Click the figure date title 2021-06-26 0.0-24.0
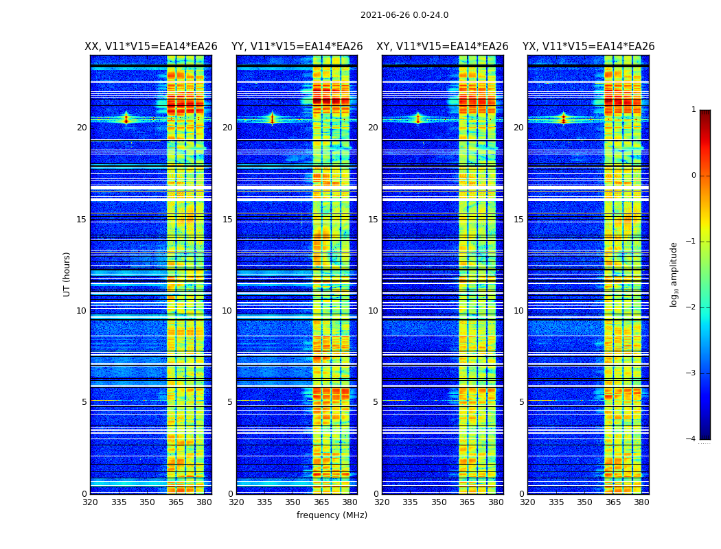 click(404, 15)
